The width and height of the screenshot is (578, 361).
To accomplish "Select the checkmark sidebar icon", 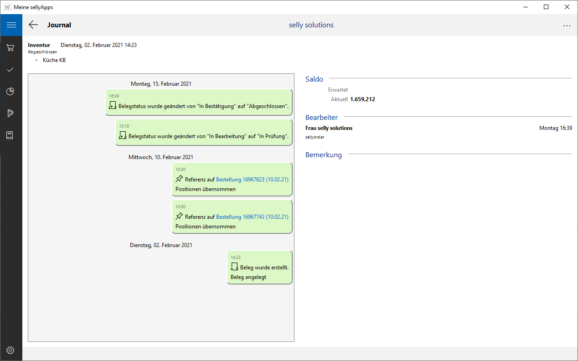I will click(10, 69).
